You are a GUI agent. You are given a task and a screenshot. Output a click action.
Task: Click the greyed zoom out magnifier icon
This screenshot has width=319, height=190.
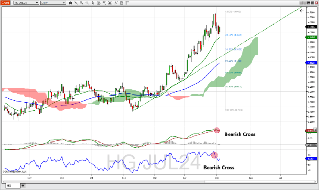(87, 3)
